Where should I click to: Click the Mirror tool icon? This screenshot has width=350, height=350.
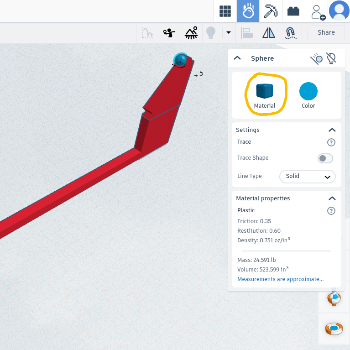click(269, 32)
